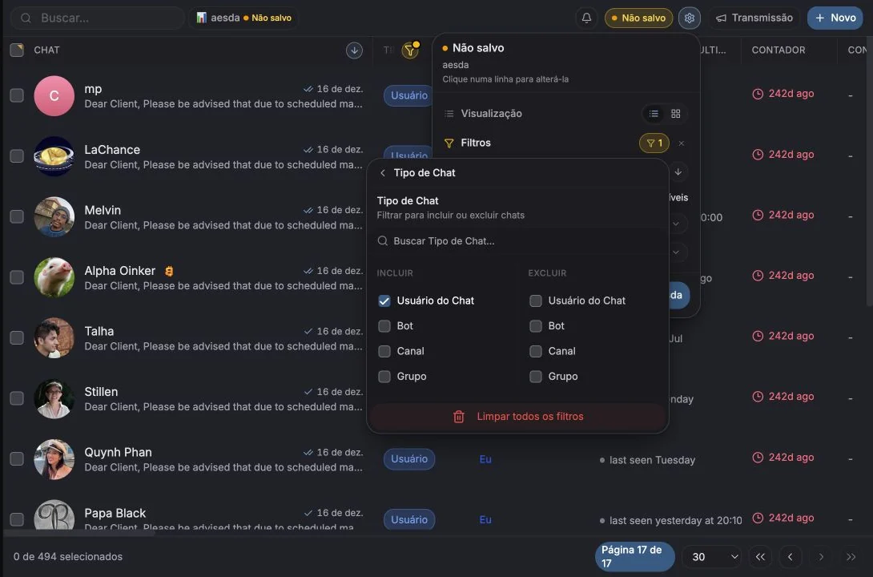This screenshot has width=873, height=577.
Task: Focus the Buscar search field
Action: [98, 18]
